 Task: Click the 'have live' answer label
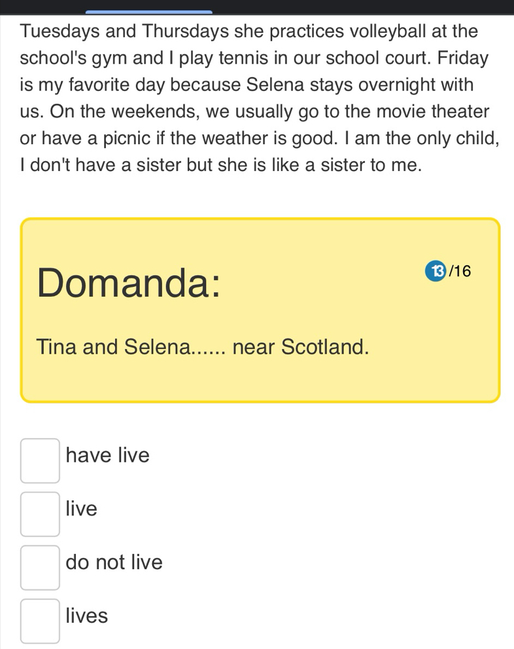[x=107, y=455]
